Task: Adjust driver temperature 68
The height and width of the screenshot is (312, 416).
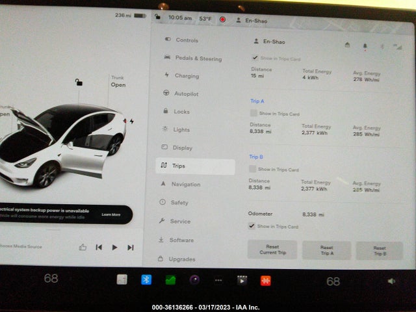Action: (51, 278)
